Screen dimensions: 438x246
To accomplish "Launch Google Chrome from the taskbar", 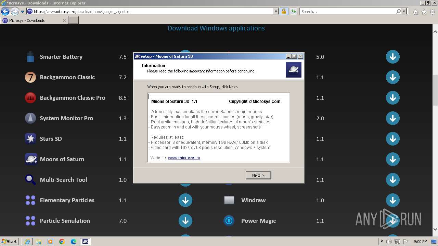I will (x=62, y=242).
